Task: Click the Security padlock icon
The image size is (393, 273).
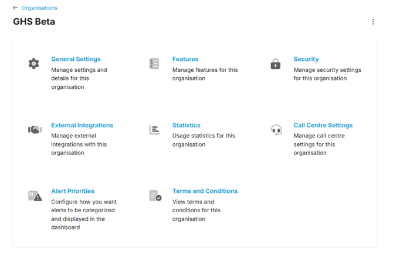Action: (276, 64)
